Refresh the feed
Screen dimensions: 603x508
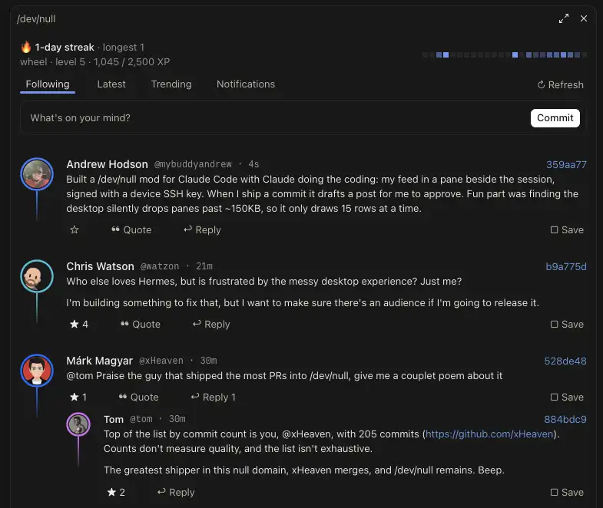tap(560, 84)
